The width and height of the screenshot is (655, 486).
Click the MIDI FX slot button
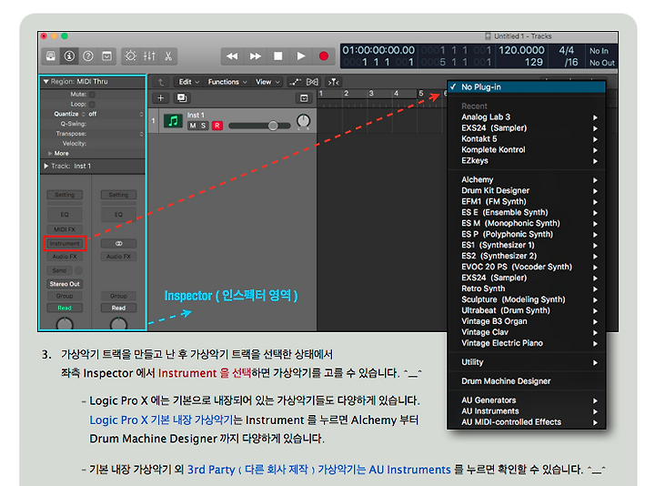(65, 229)
